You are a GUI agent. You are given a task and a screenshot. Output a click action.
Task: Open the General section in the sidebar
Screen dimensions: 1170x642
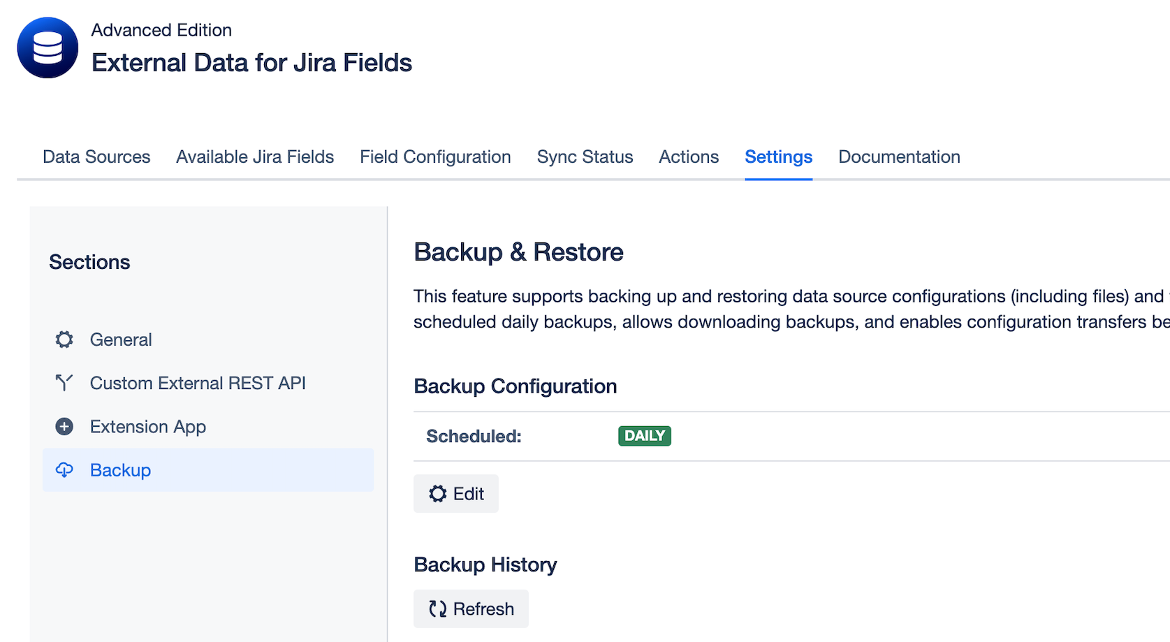coord(120,340)
